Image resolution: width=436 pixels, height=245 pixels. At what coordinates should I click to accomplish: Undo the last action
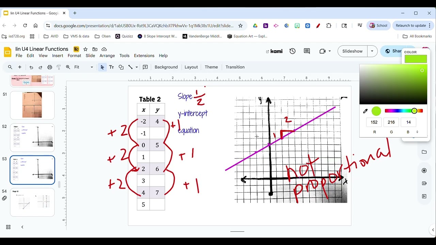point(31,67)
